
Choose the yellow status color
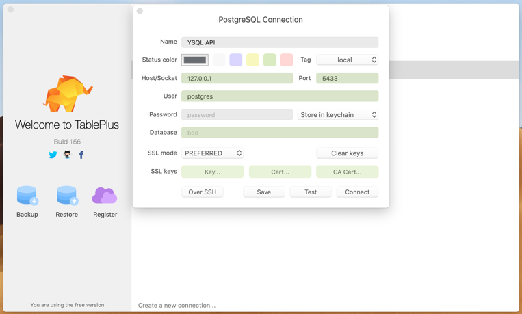[252, 60]
